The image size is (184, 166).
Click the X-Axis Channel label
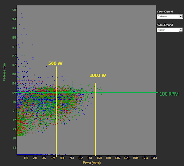click(x=165, y=25)
